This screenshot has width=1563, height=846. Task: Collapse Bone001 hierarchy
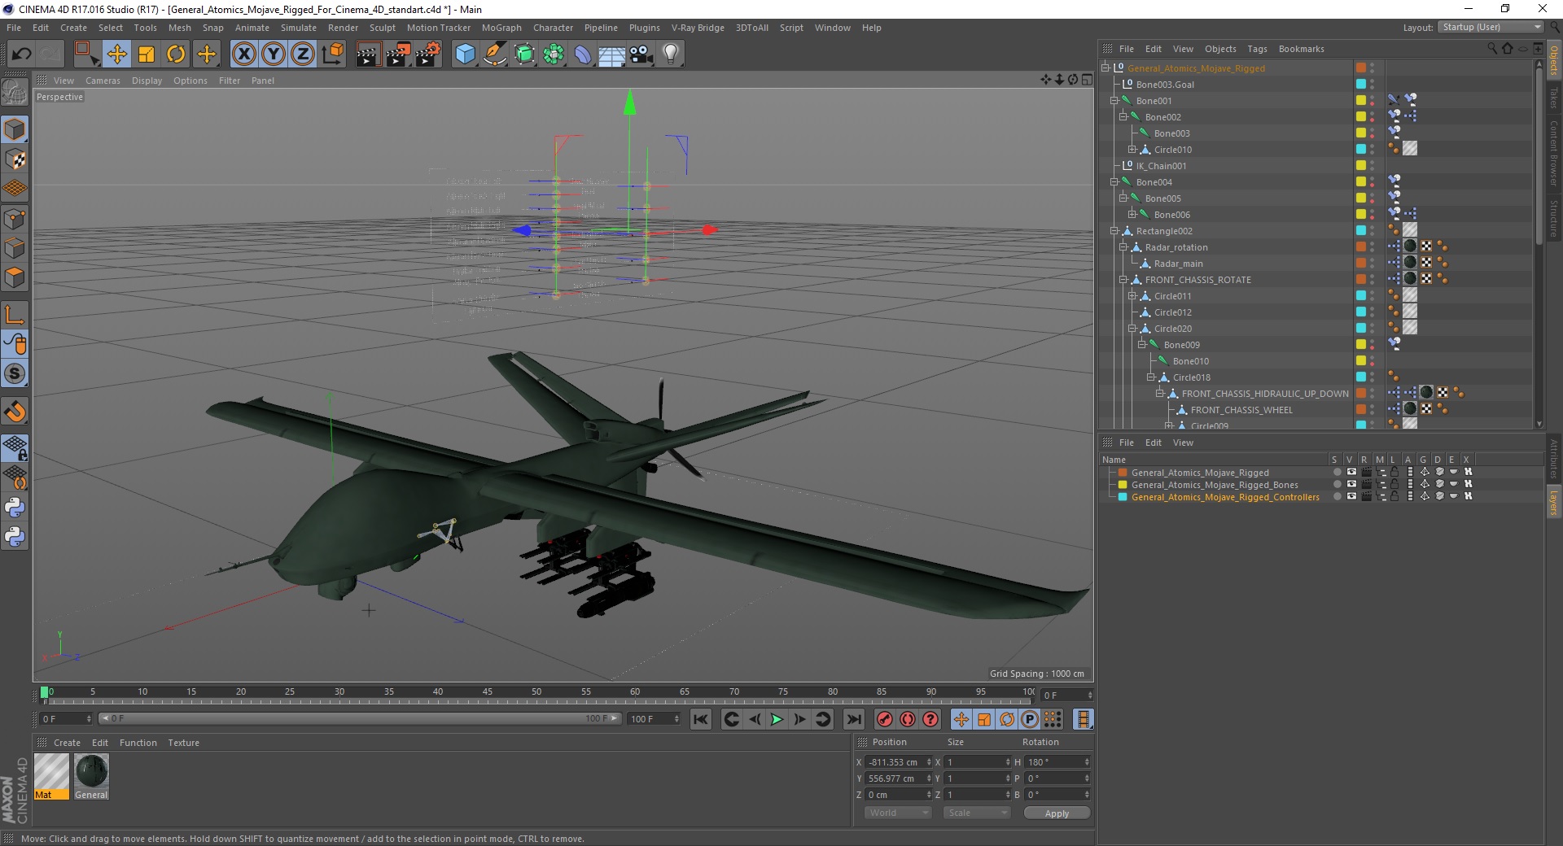[x=1114, y=101]
